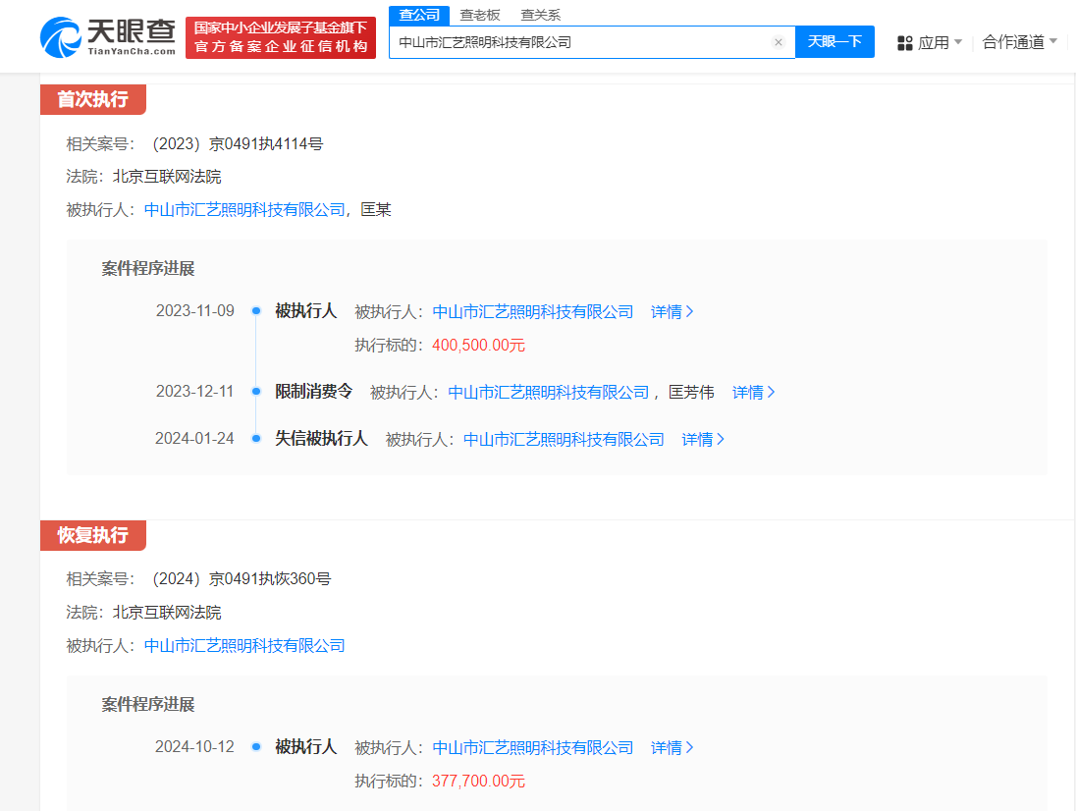Clear the search box with the X icon
The height and width of the screenshot is (811, 1076).
pyautogui.click(x=779, y=42)
